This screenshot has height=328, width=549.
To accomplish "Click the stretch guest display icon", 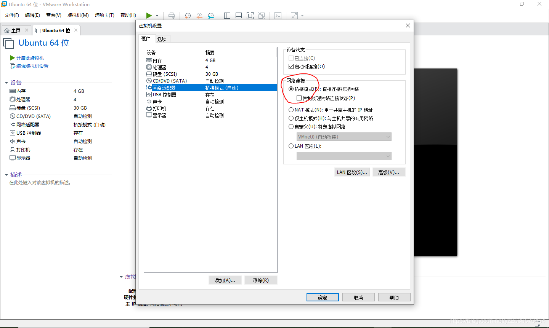I will click(294, 16).
